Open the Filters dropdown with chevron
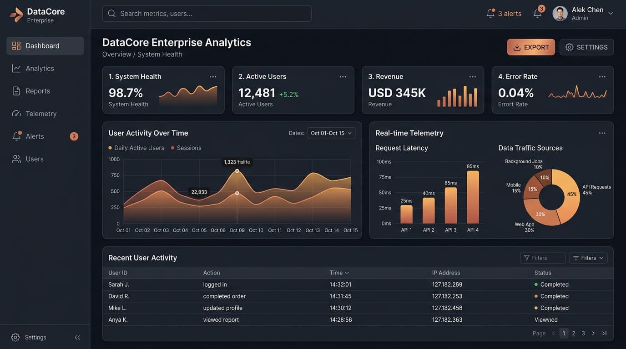 point(588,258)
